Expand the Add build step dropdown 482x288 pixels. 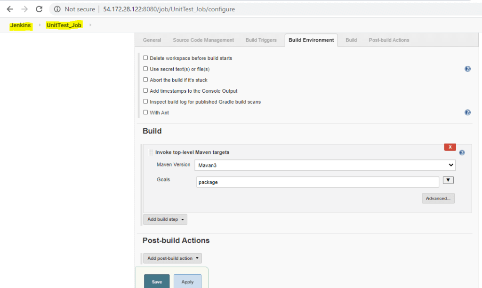[165, 219]
